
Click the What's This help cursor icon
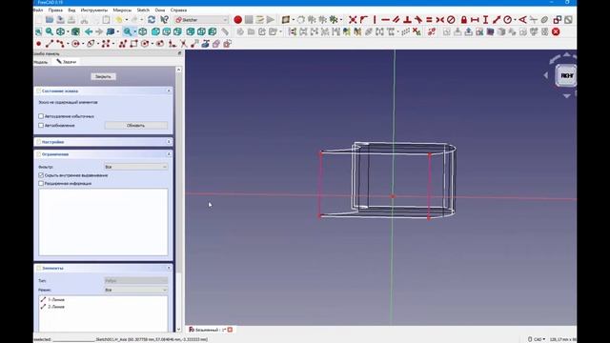click(x=164, y=19)
